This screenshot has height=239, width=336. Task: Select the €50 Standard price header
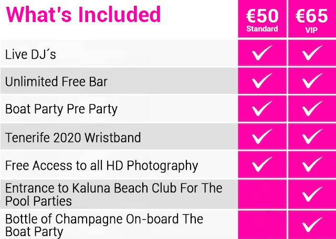(x=262, y=19)
